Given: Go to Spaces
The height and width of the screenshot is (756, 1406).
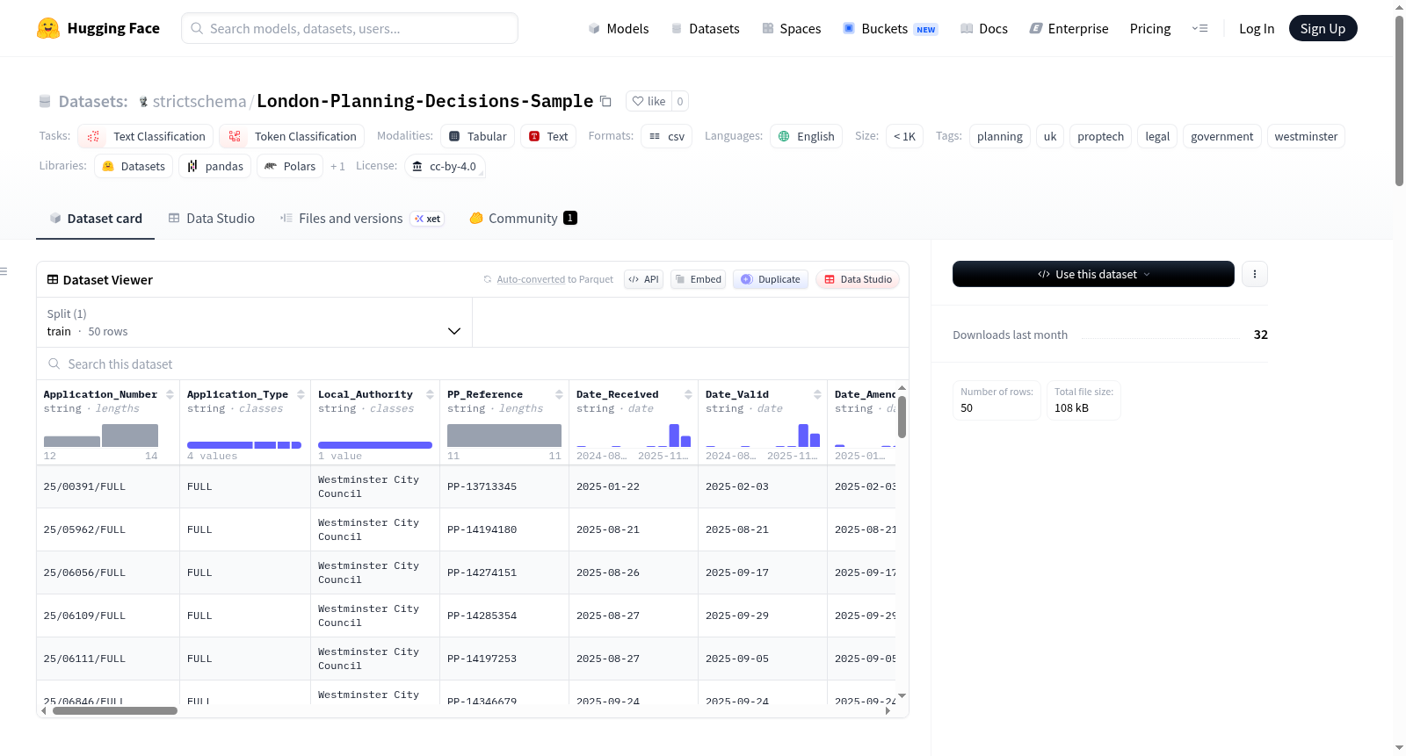Looking at the screenshot, I should tap(791, 28).
